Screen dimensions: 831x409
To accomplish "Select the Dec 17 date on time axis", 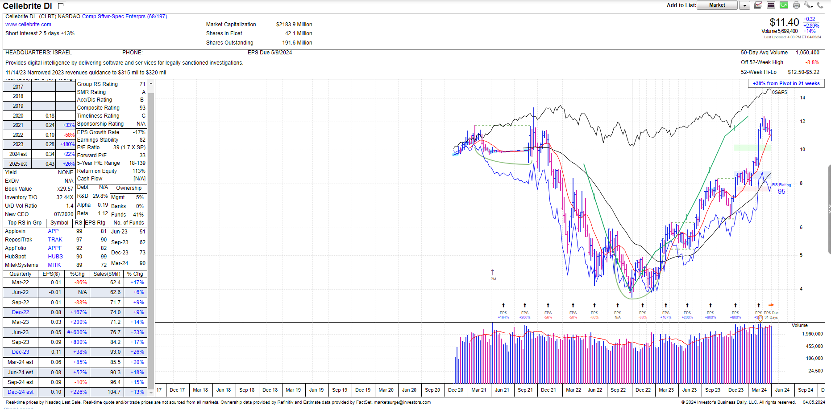I will point(177,390).
